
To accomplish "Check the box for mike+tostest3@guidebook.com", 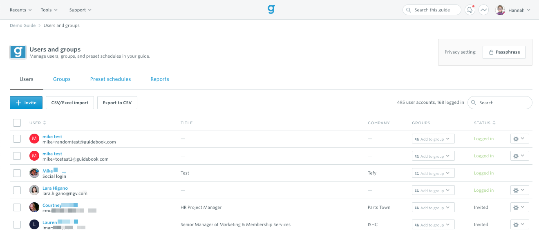I will [x=17, y=156].
